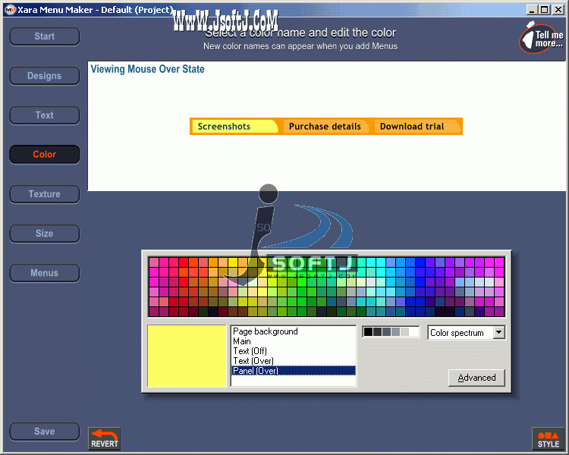Pick the white swatch in the gray strip
Screen dimensions: 569x455
click(413, 331)
